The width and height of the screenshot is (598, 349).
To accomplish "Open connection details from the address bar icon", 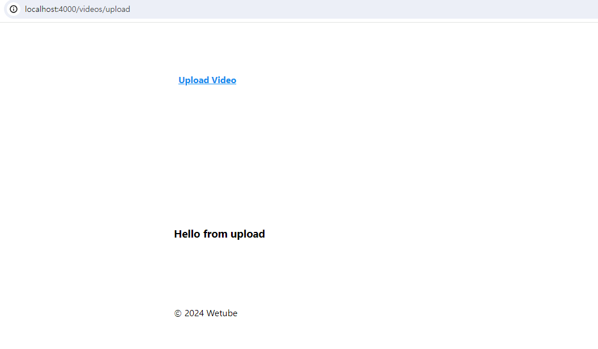I will 13,9.
